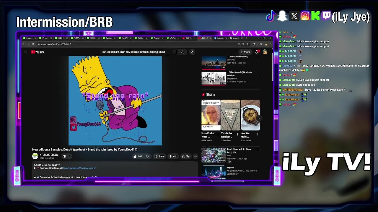The height and width of the screenshot is (212, 378).
Task: Click Twitter icon on video artwork
Action: 74,127
